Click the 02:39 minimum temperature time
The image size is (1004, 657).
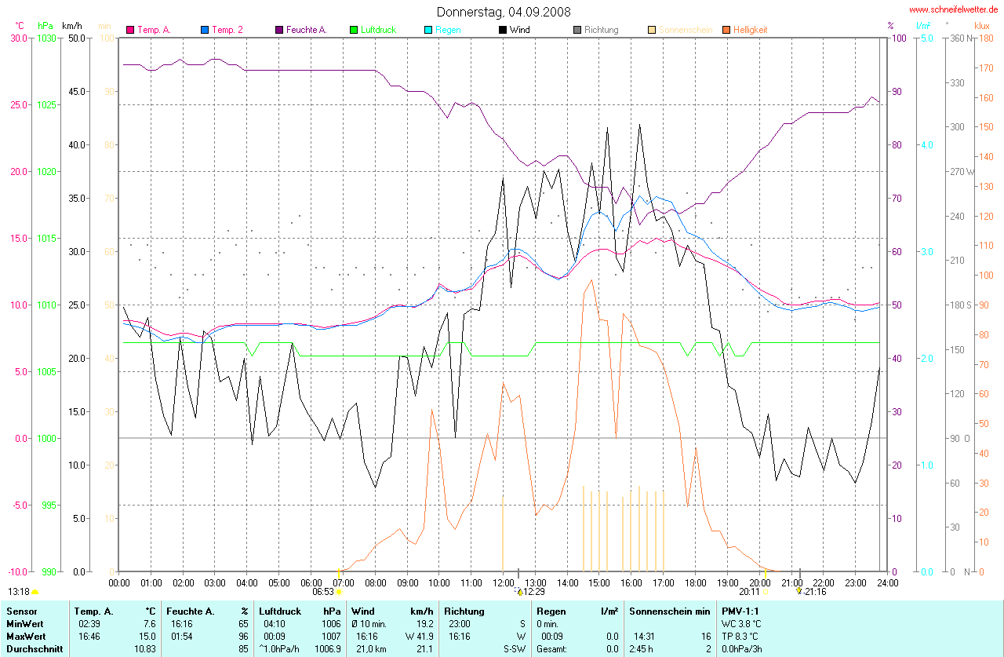(89, 623)
